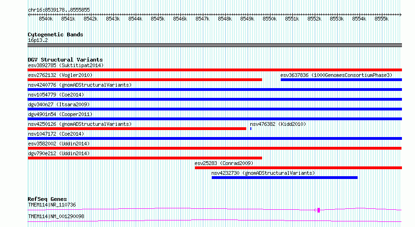This screenshot has width=415, height=227.
Task: Select the esv2762132 (Vogler2010) variant label
Action: (60, 75)
